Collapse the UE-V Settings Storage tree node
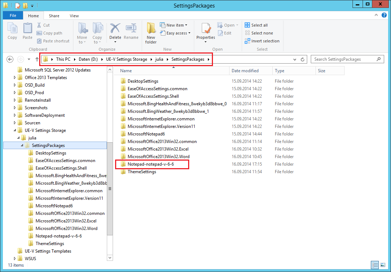Viewport: 391px width, 272px height. (14, 130)
